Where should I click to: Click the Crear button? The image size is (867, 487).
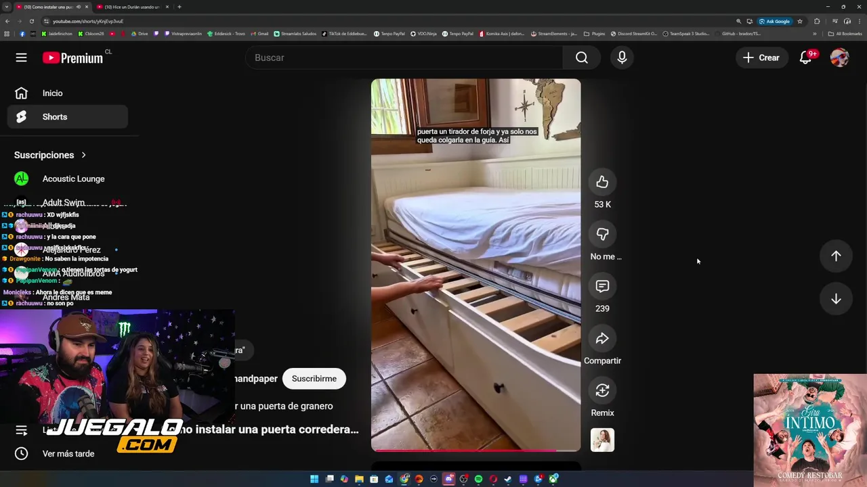point(761,57)
